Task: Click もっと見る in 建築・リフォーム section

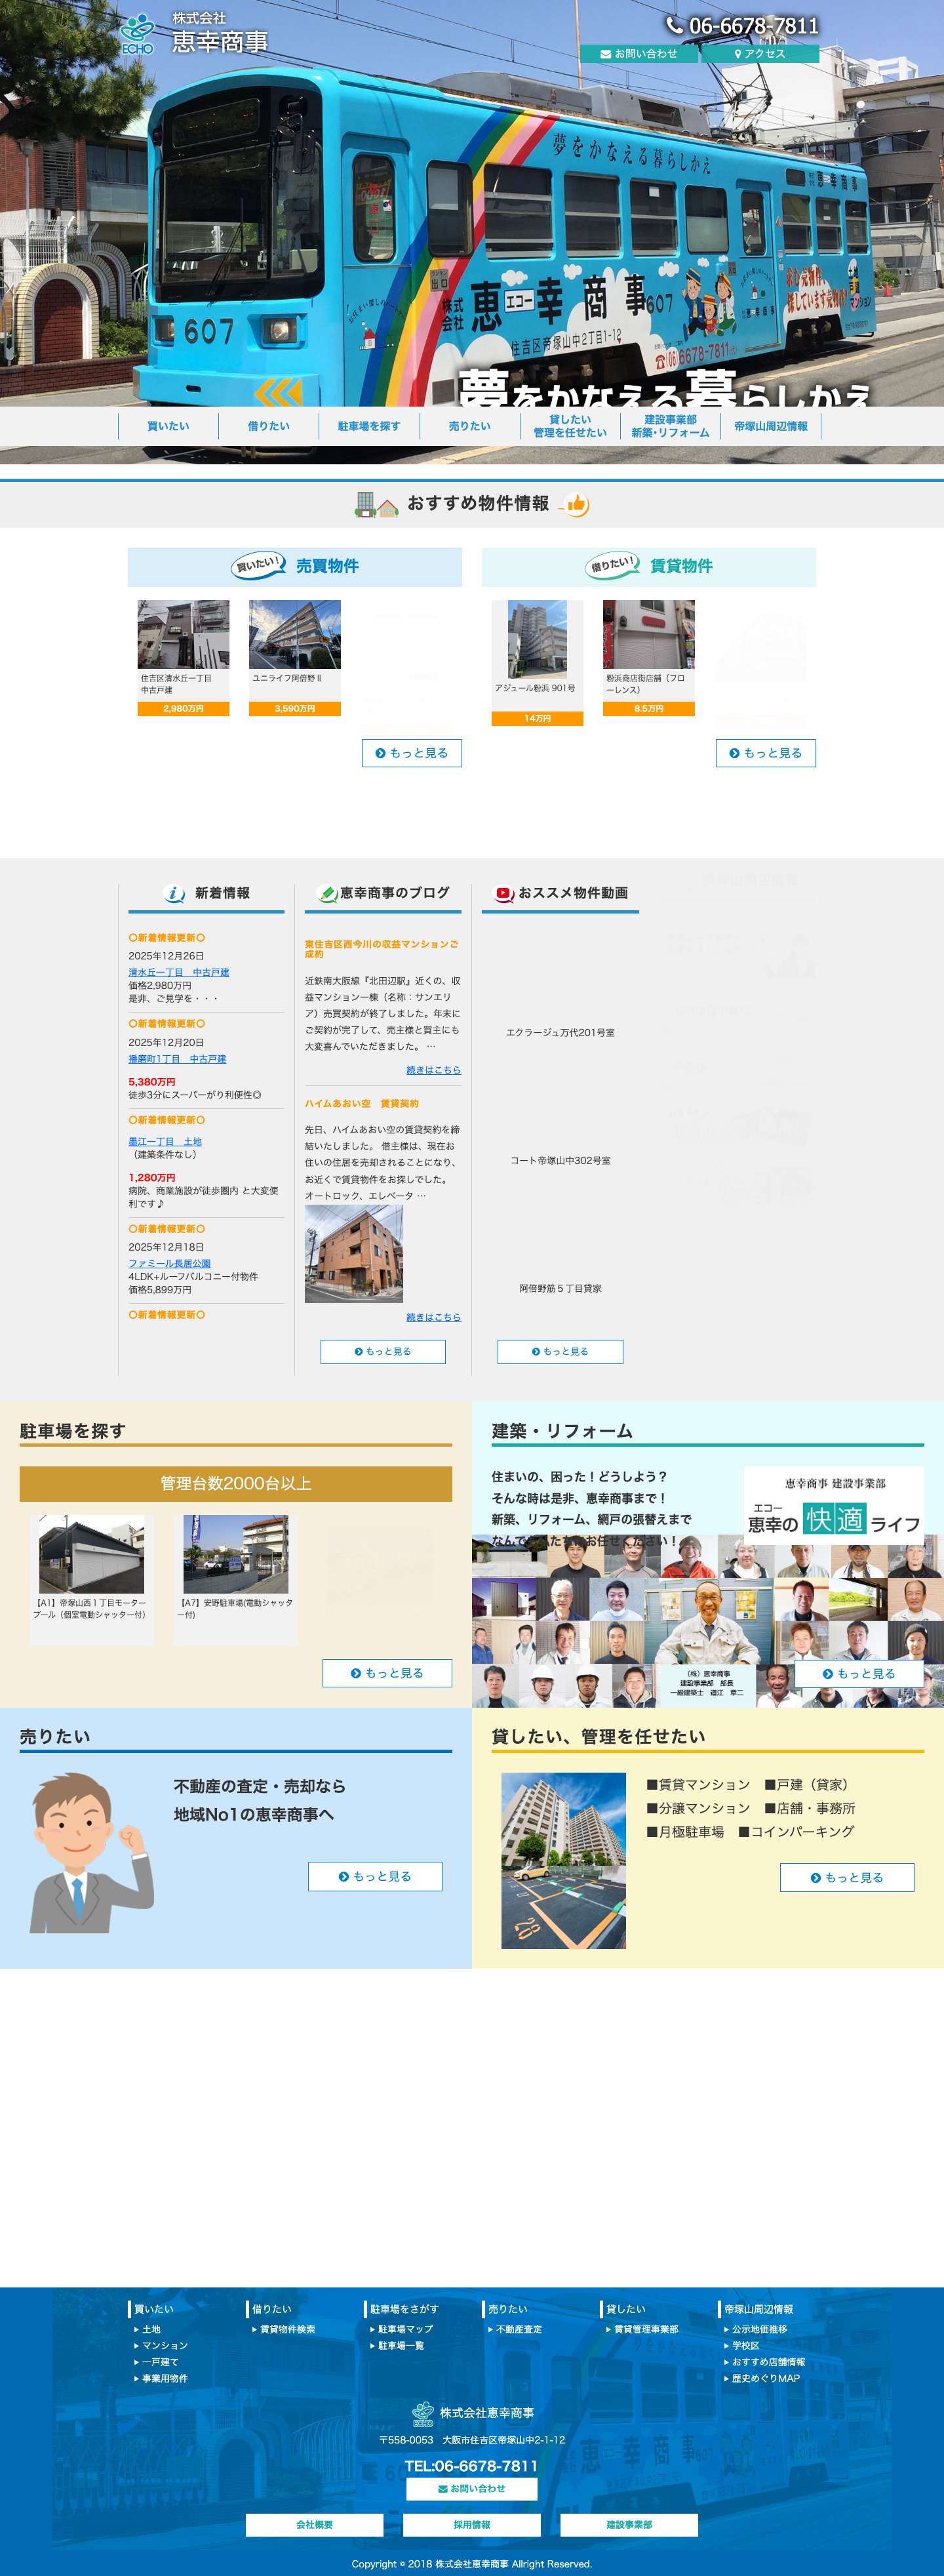Action: [859, 1674]
